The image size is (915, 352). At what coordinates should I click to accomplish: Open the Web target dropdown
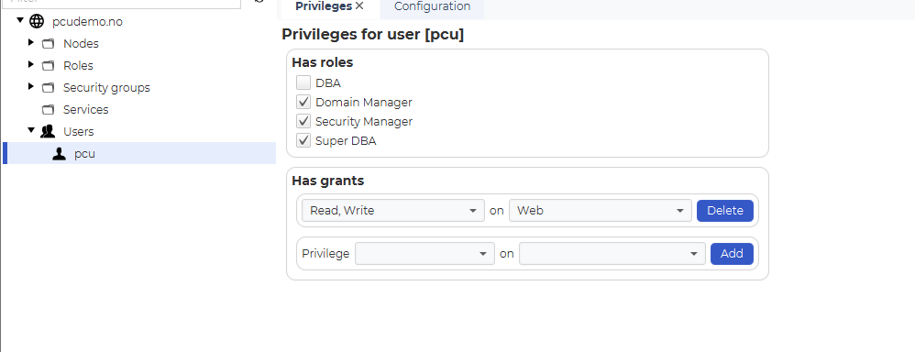[600, 210]
